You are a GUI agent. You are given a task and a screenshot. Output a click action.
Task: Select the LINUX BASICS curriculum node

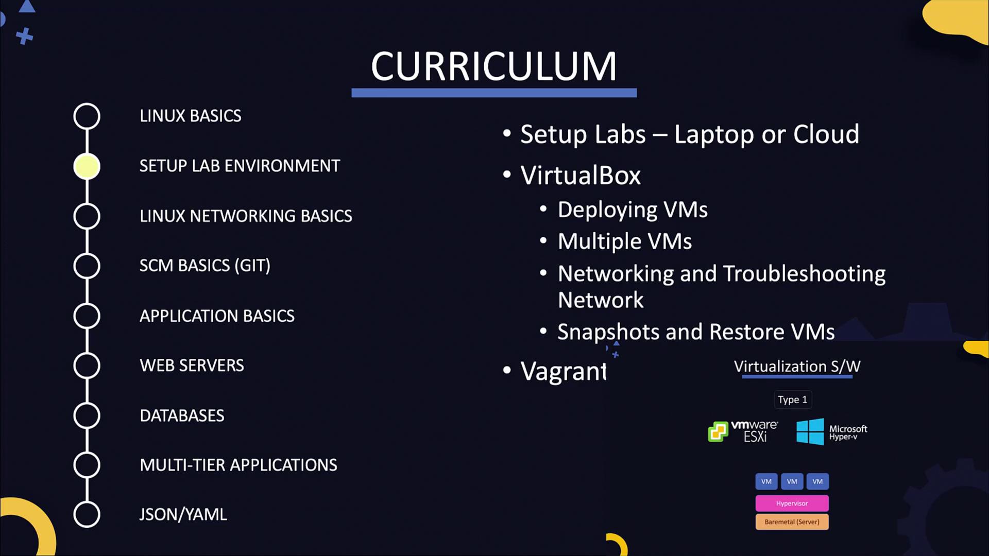pos(86,115)
